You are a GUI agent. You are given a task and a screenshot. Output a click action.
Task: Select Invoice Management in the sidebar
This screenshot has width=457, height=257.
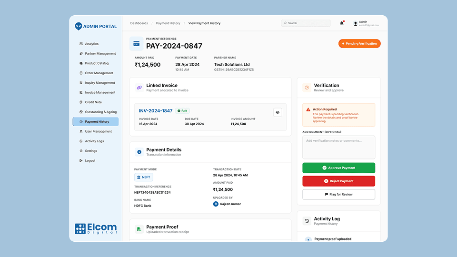pyautogui.click(x=100, y=92)
